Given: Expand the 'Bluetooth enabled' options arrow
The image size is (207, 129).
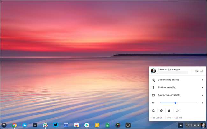Looking at the screenshot, I should tap(202, 87).
